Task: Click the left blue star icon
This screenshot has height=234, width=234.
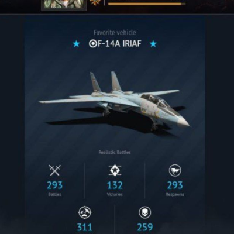Action: click(76, 44)
